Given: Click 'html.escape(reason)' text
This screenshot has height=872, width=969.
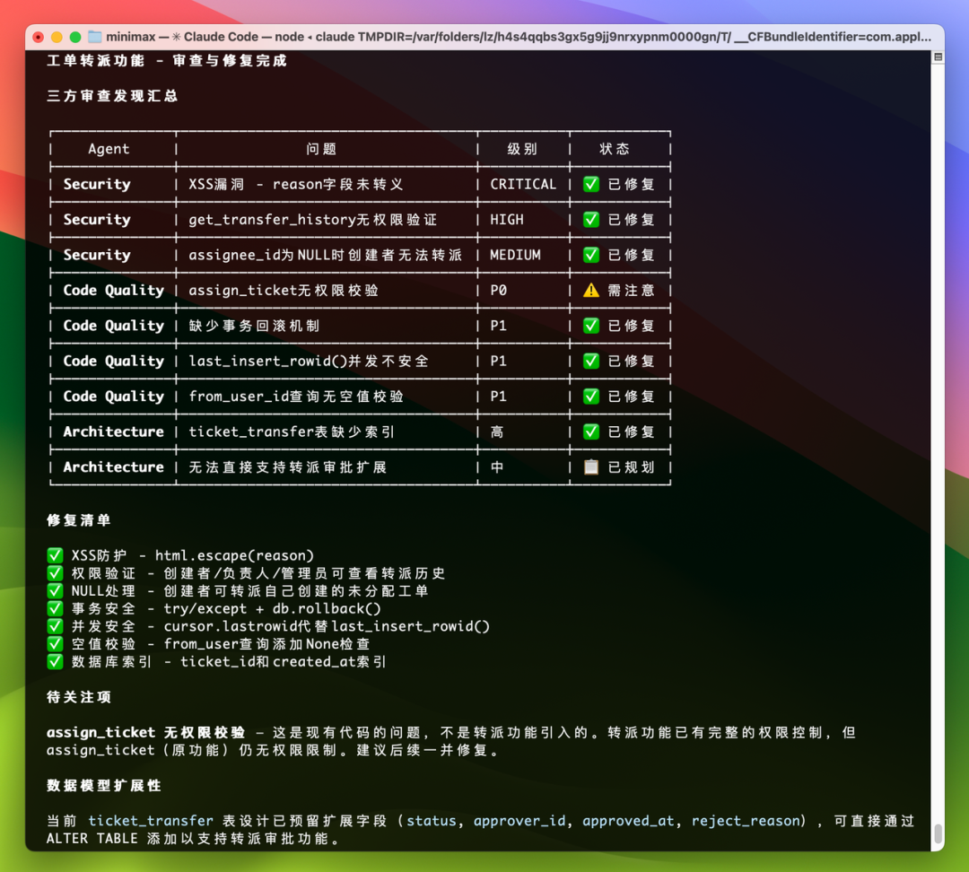Looking at the screenshot, I should pyautogui.click(x=234, y=555).
